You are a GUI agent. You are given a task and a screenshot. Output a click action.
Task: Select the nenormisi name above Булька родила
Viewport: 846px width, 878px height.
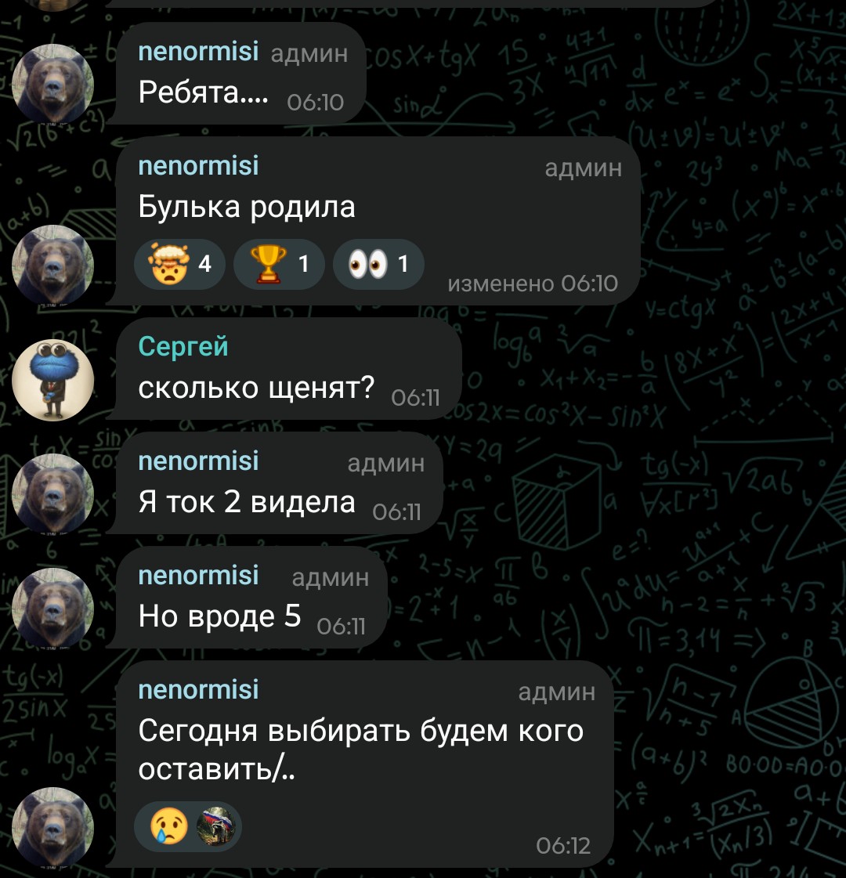(x=198, y=166)
